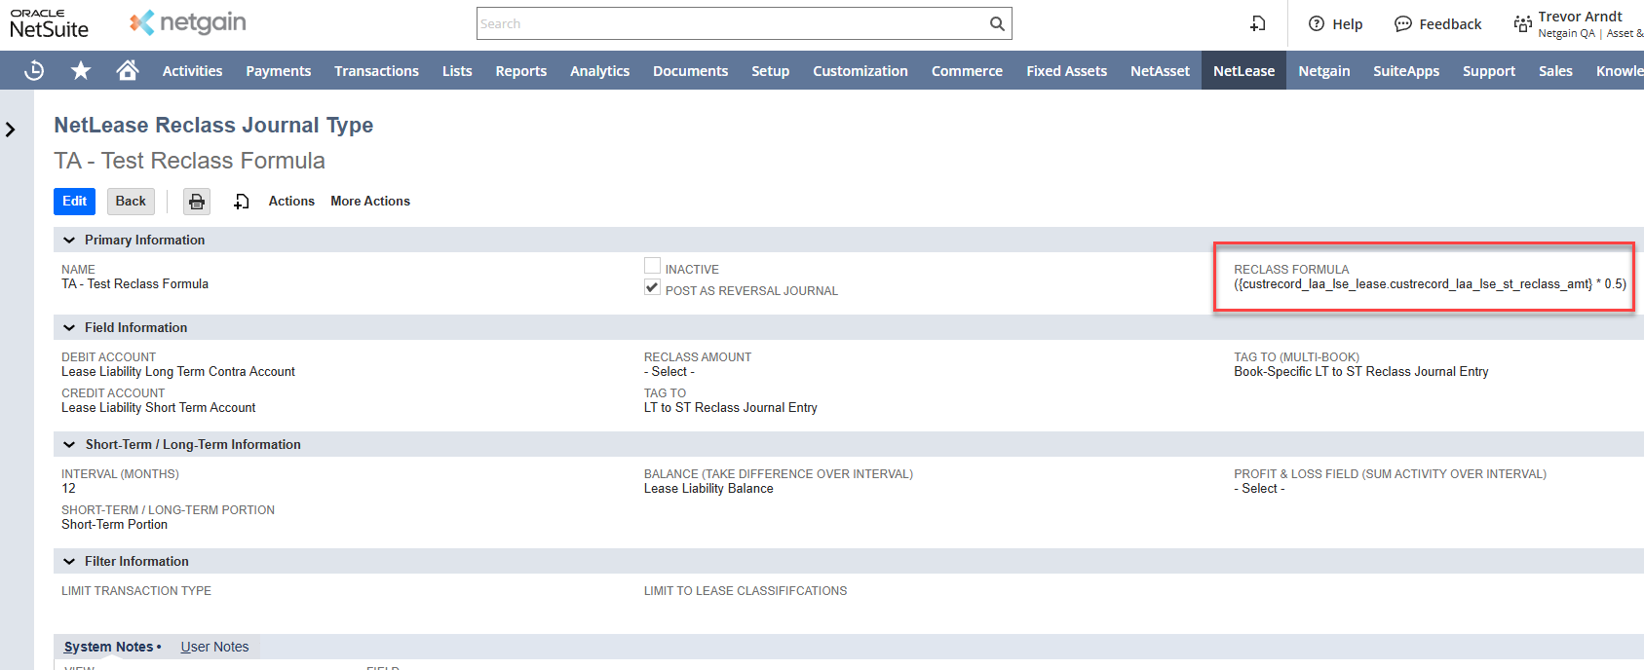Click the search magnifier icon

click(x=997, y=23)
